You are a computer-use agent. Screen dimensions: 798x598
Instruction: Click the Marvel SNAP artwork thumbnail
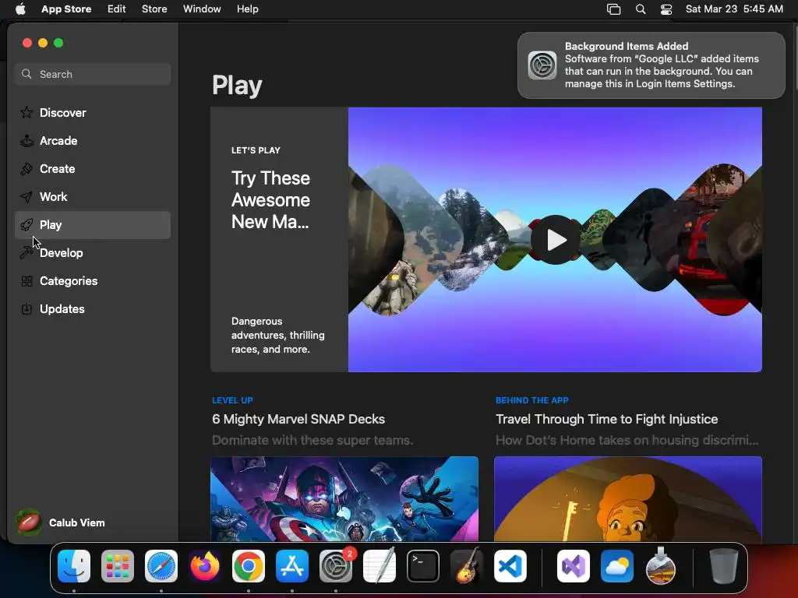(344, 499)
